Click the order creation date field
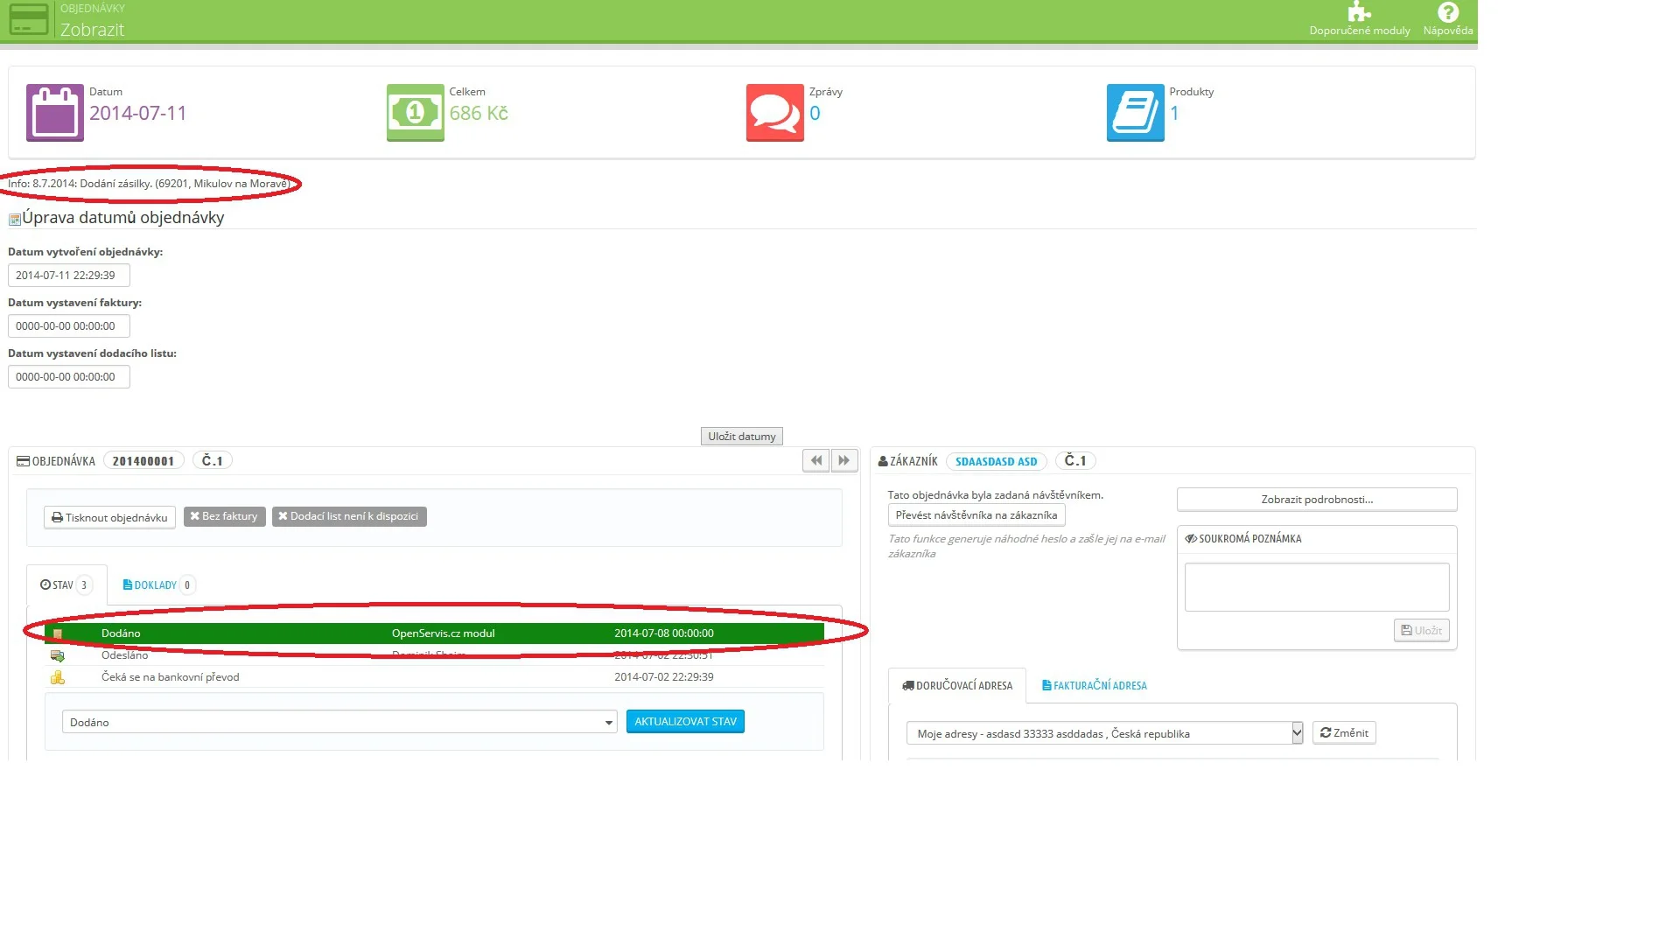 point(68,275)
